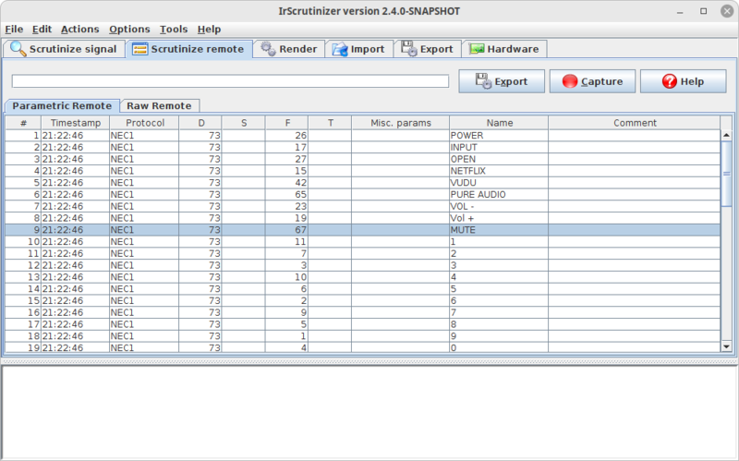Click the scroll down arrow of table

726,346
